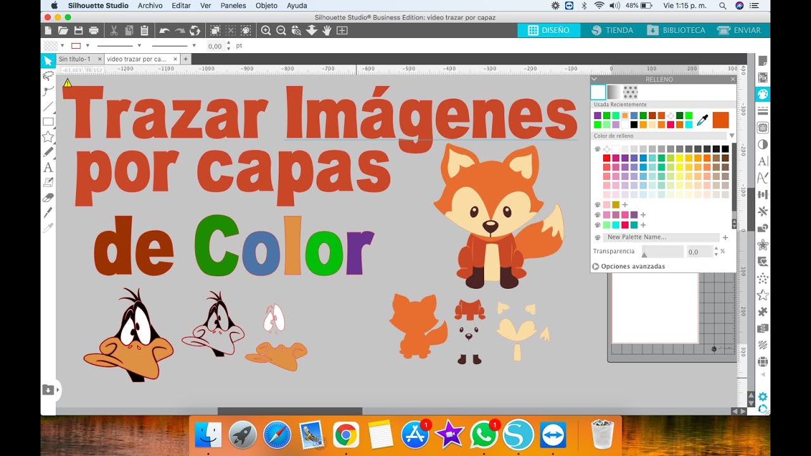Collapse the Relleno panel with its header chevron
Screen dimensions: 811x456
tap(594, 79)
